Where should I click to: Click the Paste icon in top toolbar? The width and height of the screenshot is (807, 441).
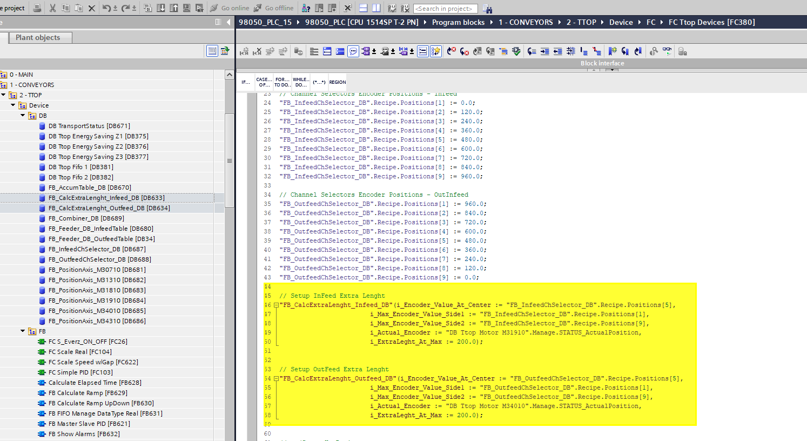(78, 8)
